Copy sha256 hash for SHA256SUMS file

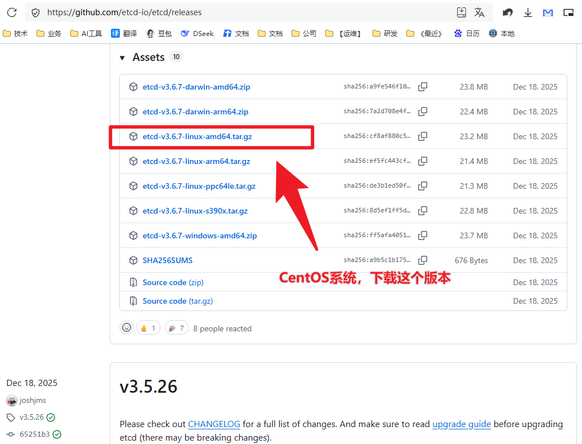point(423,260)
